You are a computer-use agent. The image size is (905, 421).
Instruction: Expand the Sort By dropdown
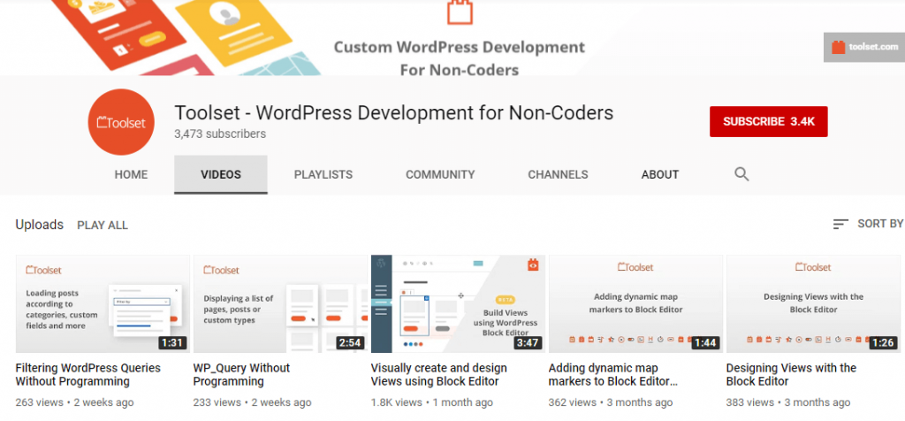point(868,224)
